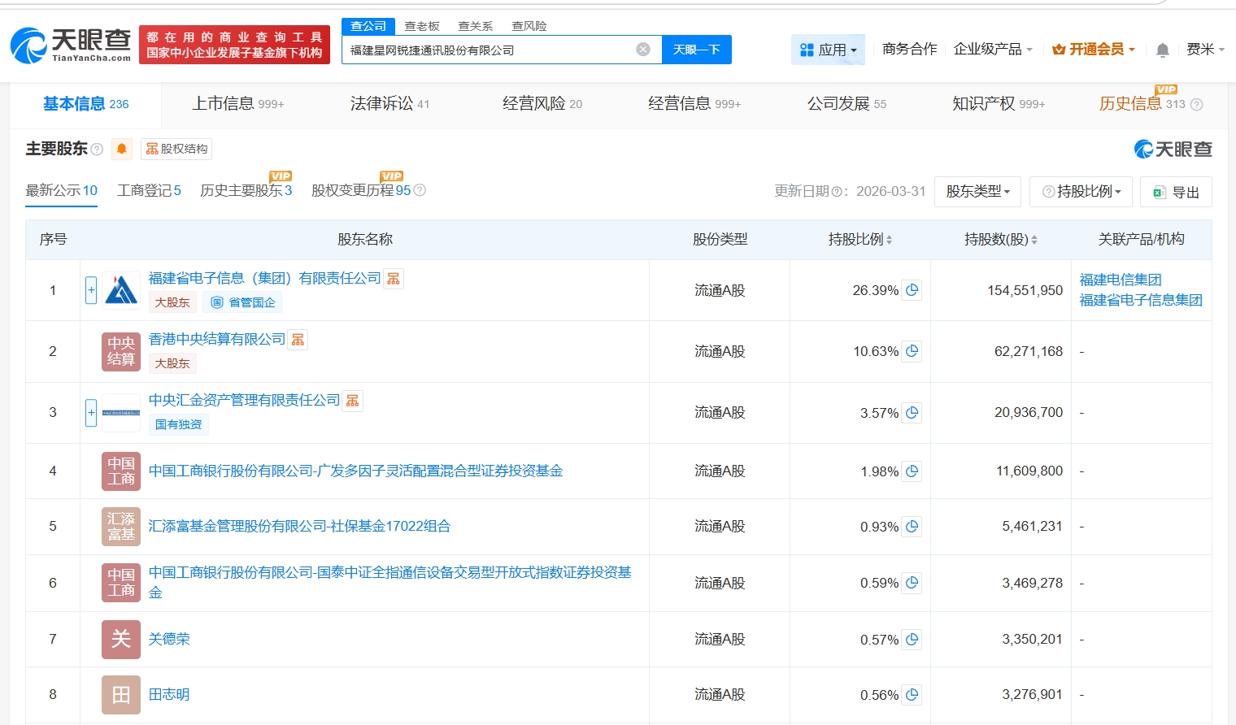
Task: Open user menu 费米
Action: point(1205,50)
